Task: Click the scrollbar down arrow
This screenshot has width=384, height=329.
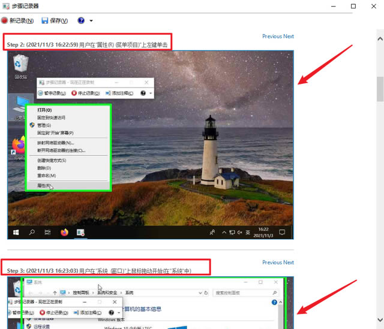Action: tap(380, 319)
